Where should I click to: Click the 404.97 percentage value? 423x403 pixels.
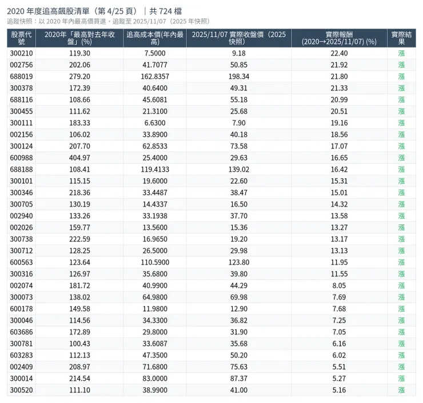(79, 158)
